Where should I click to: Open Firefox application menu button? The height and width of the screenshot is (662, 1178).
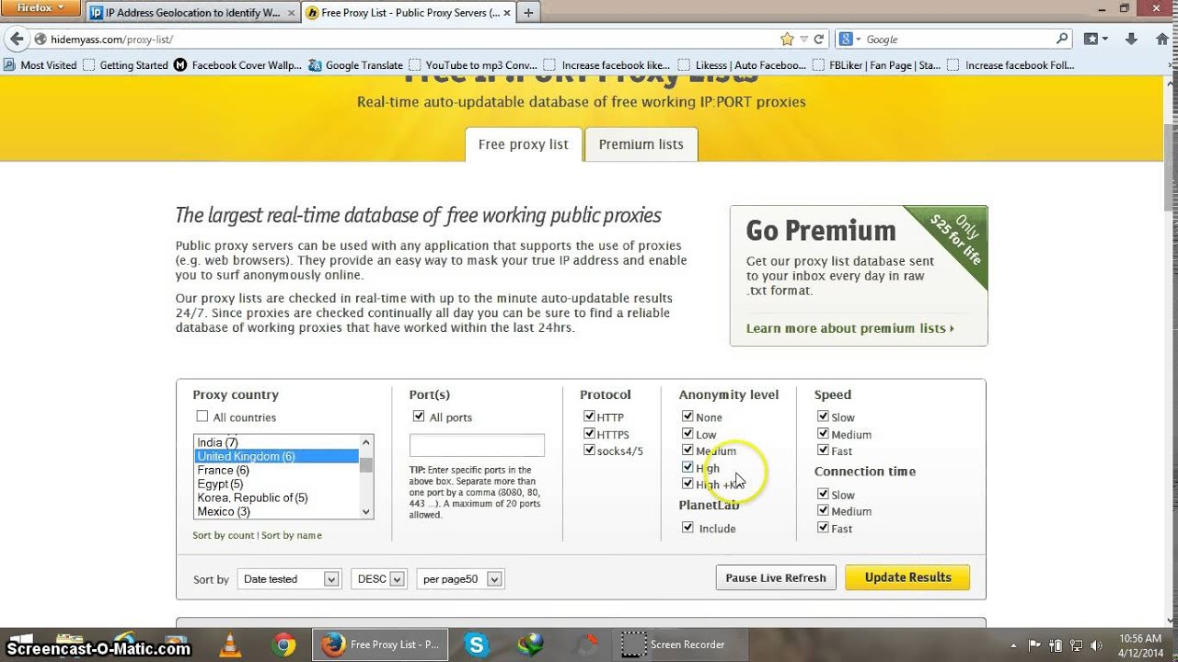[41, 8]
